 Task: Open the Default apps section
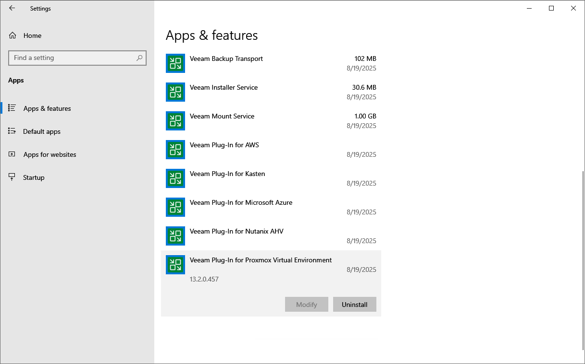coord(42,131)
